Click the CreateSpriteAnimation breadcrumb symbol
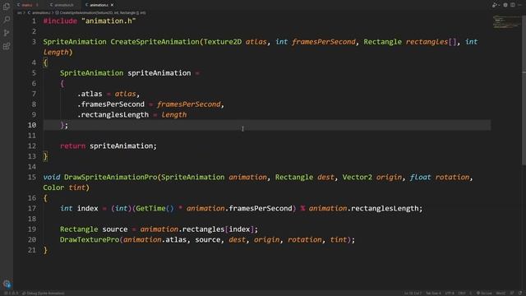The width and height of the screenshot is (526, 296). tap(100, 13)
